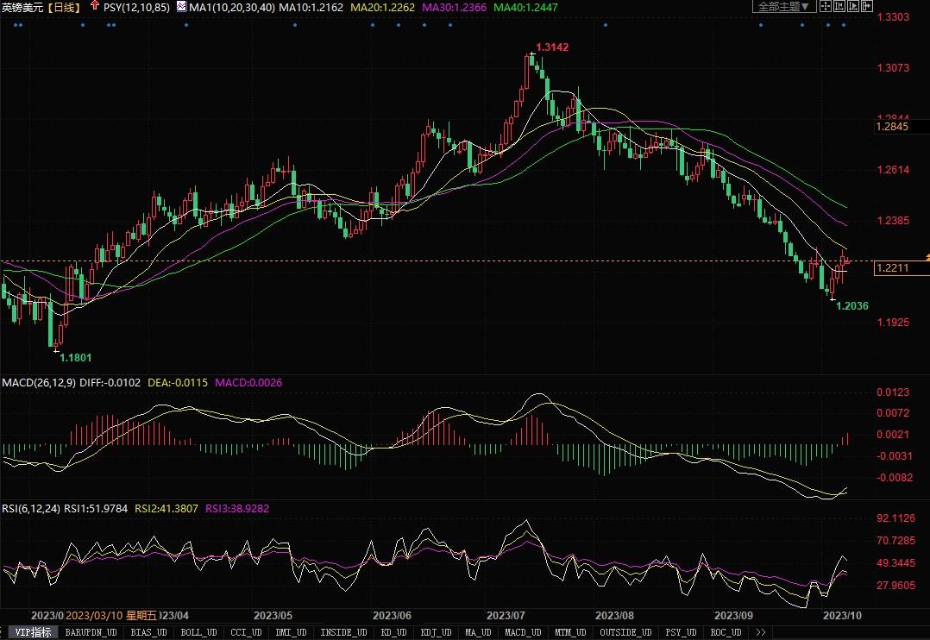Click the 1.1801 low price marker

(x=74, y=355)
